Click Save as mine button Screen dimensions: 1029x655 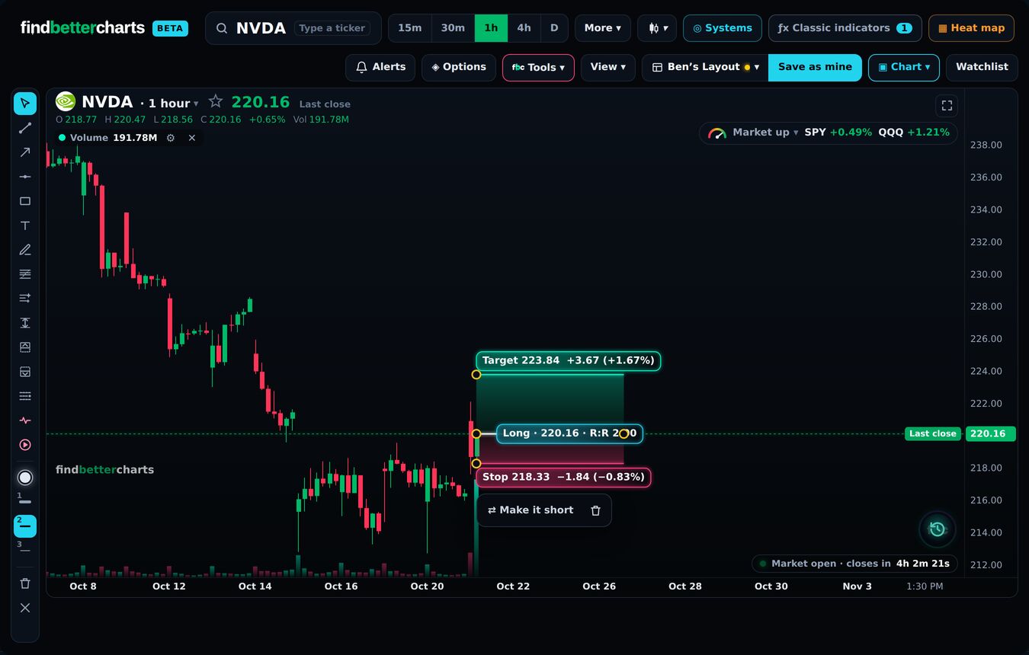(x=815, y=67)
